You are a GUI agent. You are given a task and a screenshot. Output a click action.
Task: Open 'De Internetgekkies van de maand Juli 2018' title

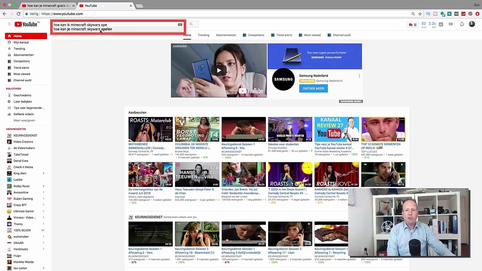(145, 191)
